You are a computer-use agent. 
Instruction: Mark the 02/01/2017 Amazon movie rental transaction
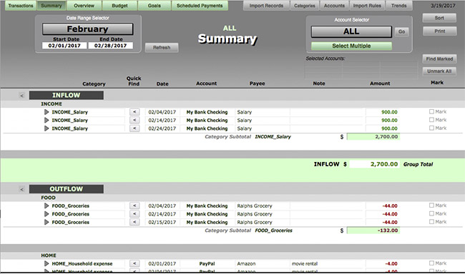tap(431, 263)
